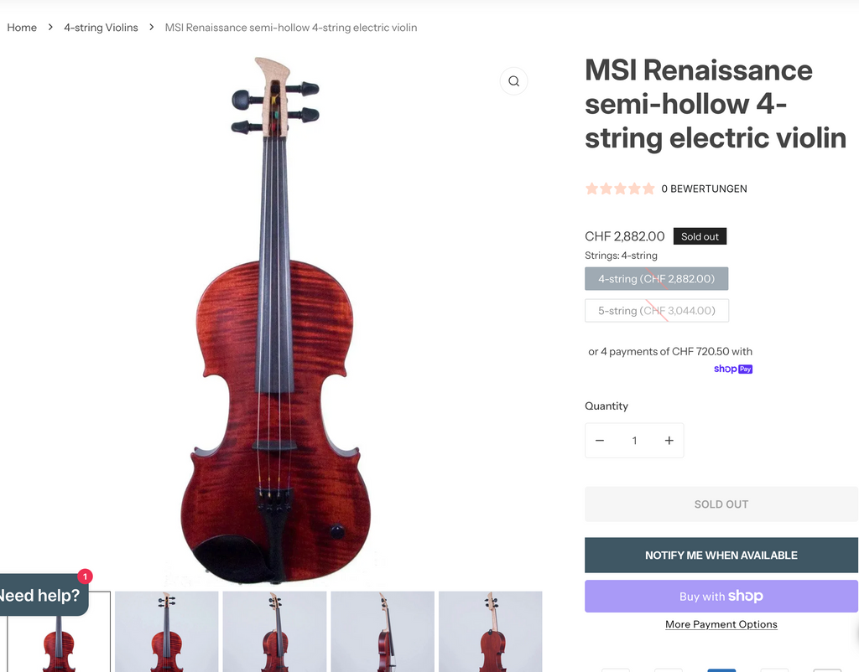Select the 5-string variant option
The width and height of the screenshot is (859, 672).
pyautogui.click(x=656, y=311)
